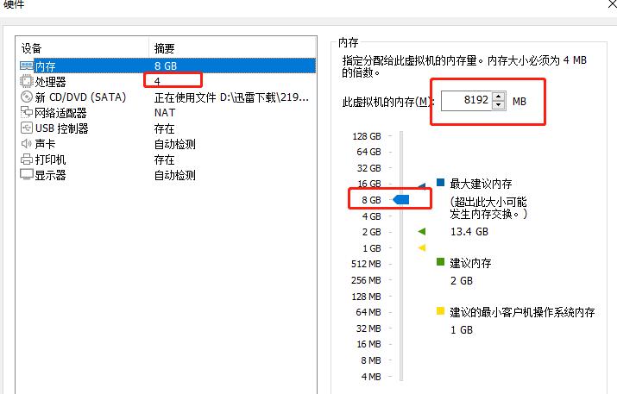
Task: Click the blue 最大建议内存 legend swatch
Action: tap(441, 183)
